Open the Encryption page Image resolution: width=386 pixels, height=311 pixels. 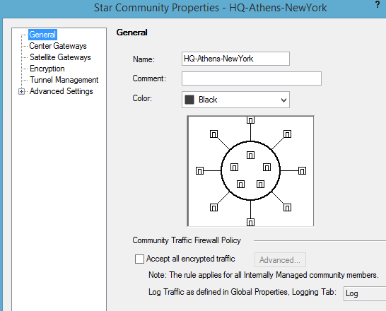tap(47, 69)
